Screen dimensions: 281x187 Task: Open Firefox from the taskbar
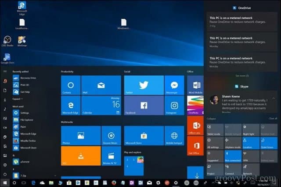click(114, 183)
